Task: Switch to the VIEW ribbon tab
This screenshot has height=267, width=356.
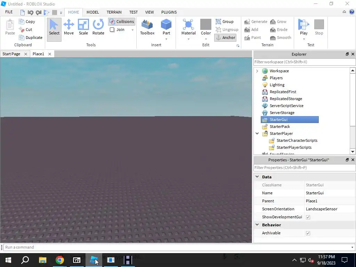Action: pyautogui.click(x=149, y=12)
